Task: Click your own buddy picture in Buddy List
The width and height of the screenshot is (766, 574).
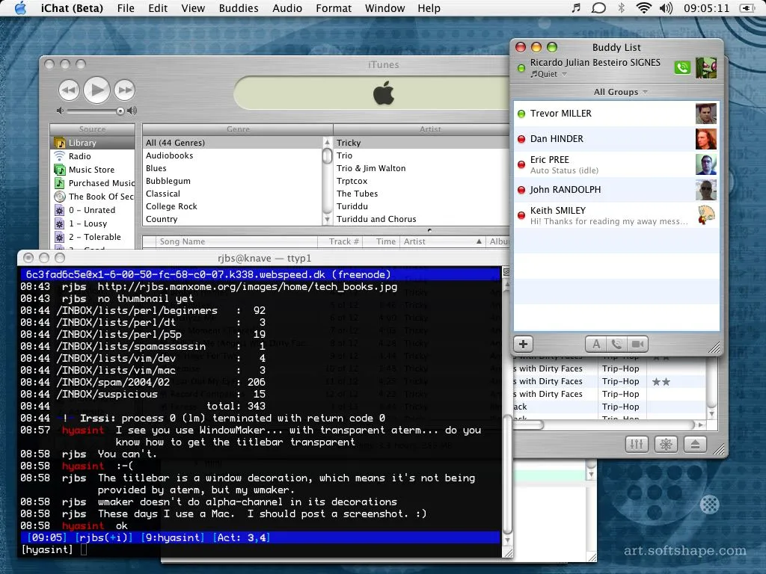Action: click(706, 67)
